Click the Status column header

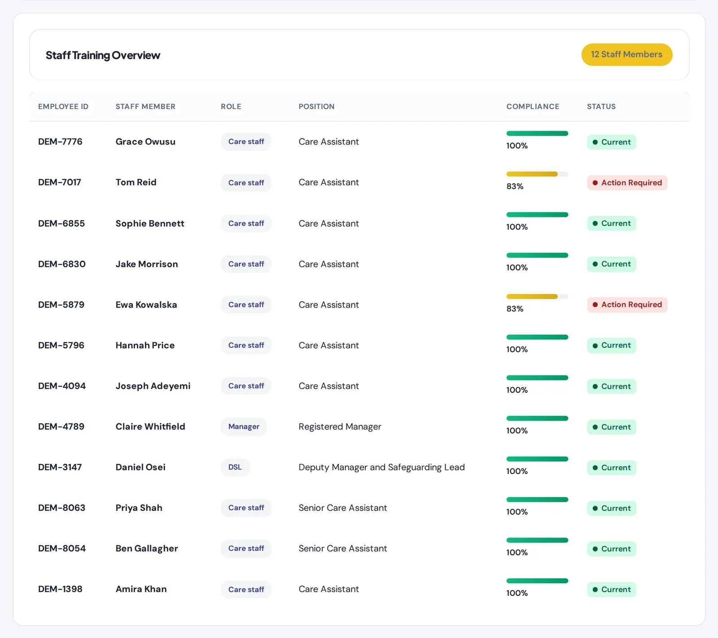(x=601, y=106)
